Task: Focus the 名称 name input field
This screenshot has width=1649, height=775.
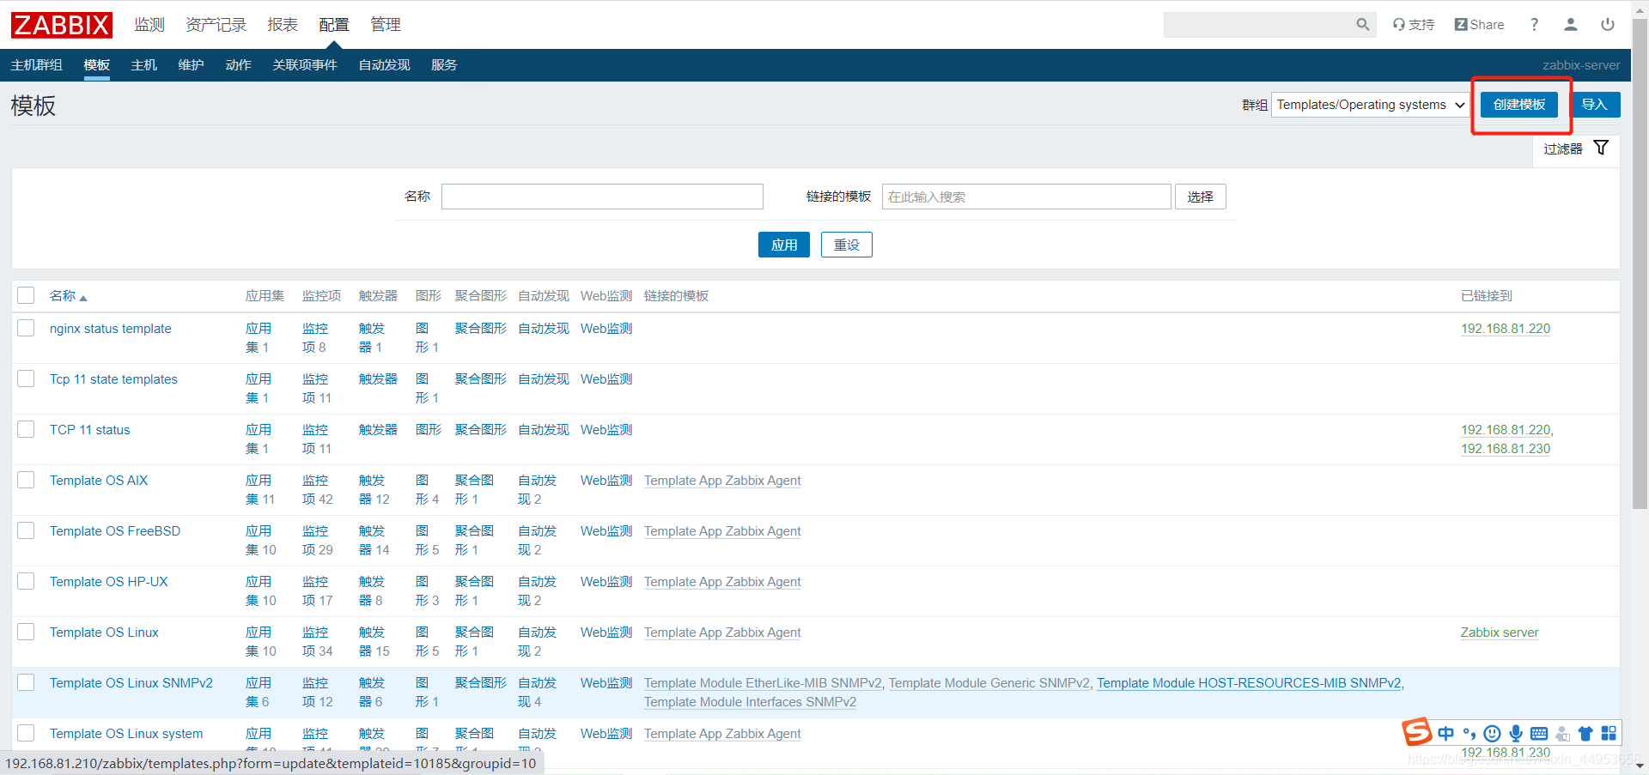Action: (x=602, y=197)
